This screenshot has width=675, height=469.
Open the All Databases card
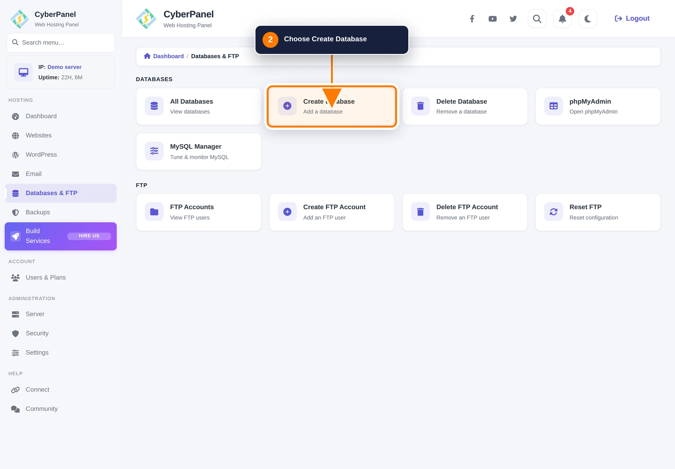199,107
